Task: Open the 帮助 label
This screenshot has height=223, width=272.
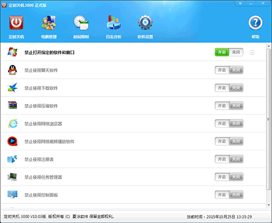Action: click(255, 37)
